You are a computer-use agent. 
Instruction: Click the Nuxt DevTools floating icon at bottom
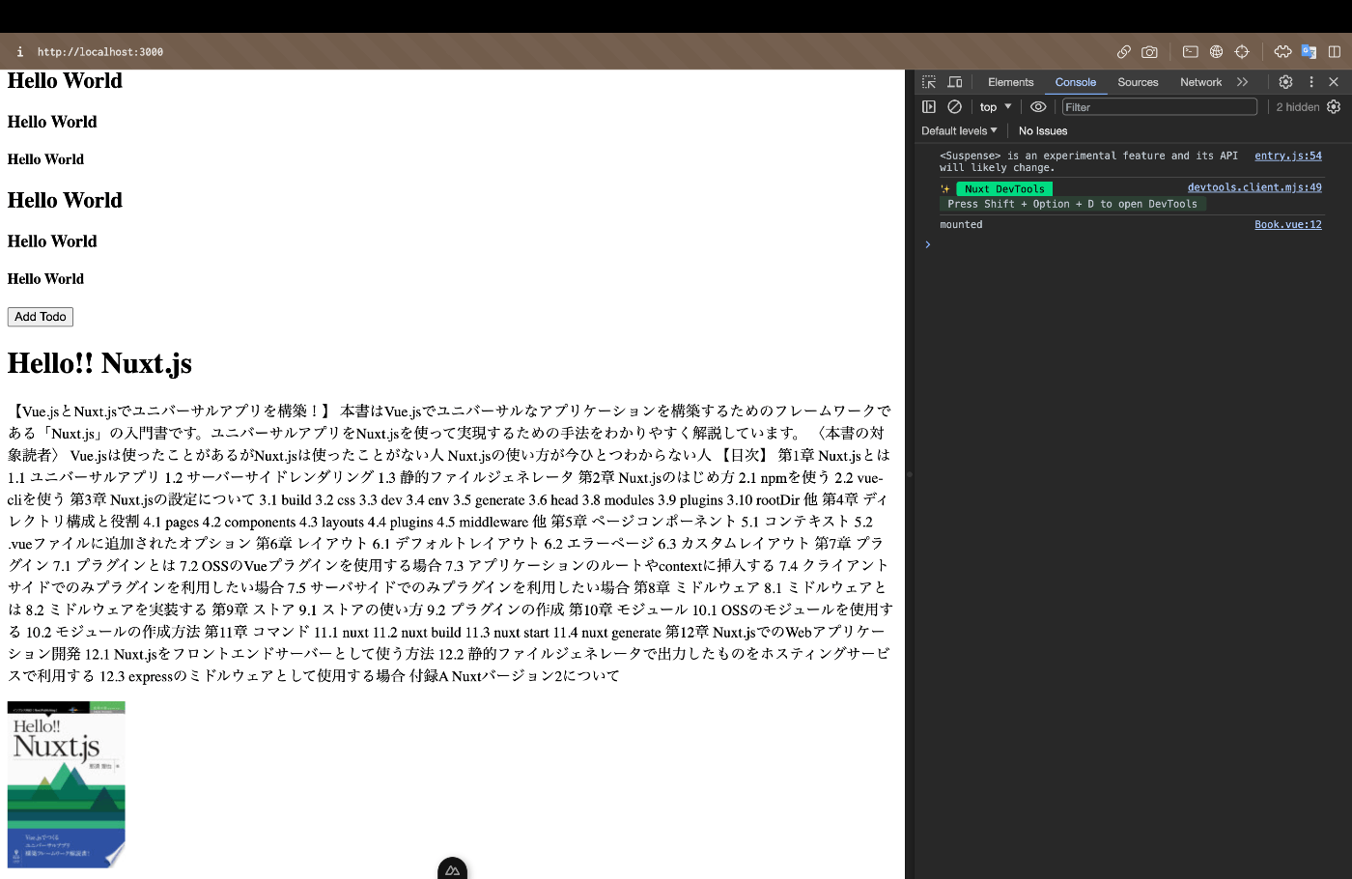tap(452, 868)
